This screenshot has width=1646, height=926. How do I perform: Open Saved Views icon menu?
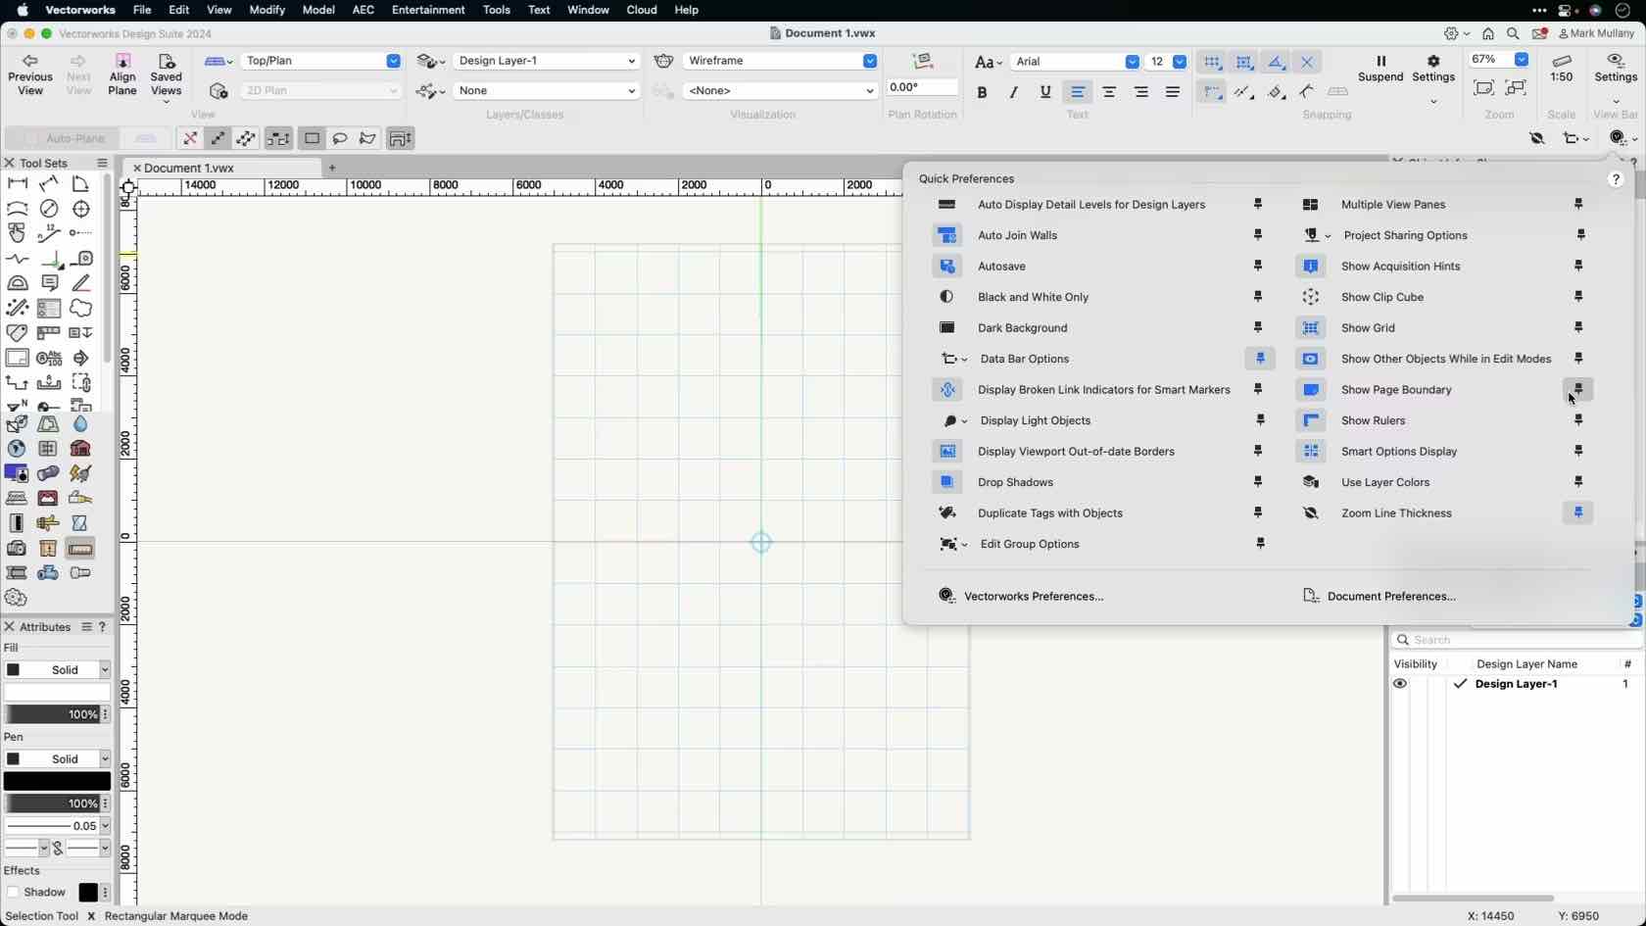pyautogui.click(x=166, y=61)
